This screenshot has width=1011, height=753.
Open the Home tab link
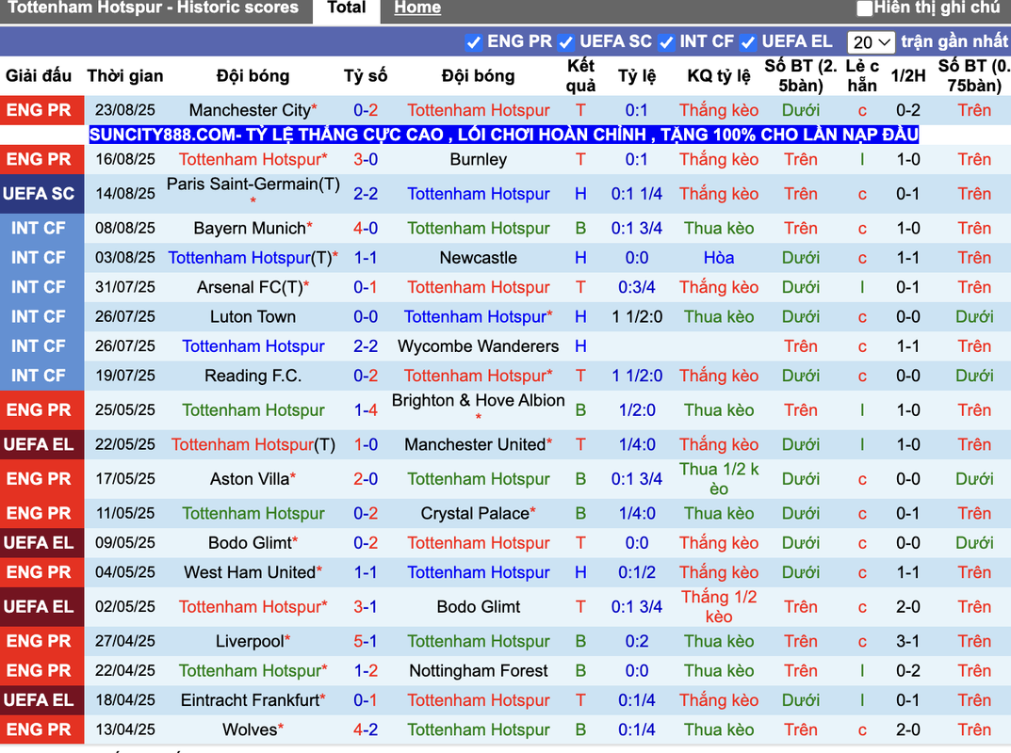point(417,8)
